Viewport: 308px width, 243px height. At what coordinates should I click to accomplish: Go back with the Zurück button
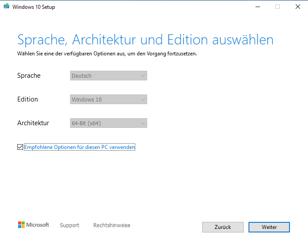[x=223, y=227]
